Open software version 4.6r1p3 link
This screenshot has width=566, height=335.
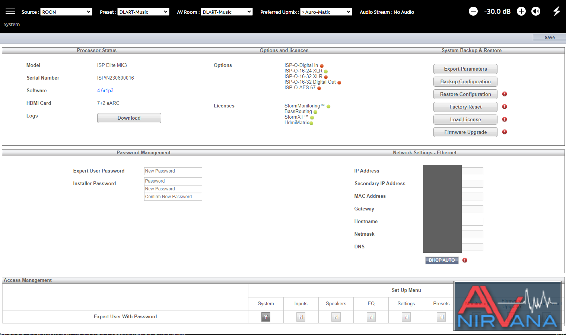pyautogui.click(x=105, y=90)
